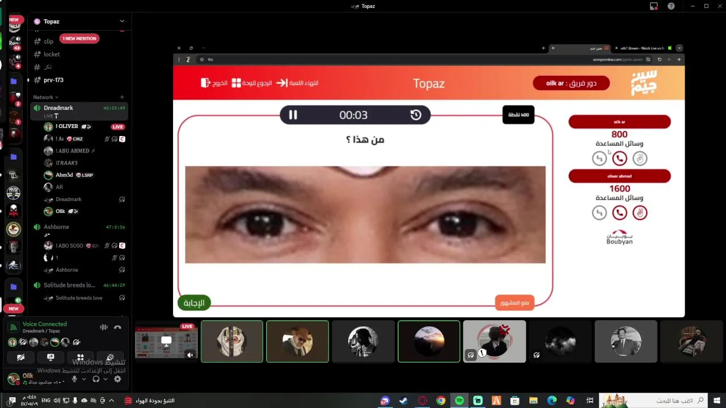Use oilk ar team's hand lifeline icon
This screenshot has height=408, width=726.
pos(640,159)
